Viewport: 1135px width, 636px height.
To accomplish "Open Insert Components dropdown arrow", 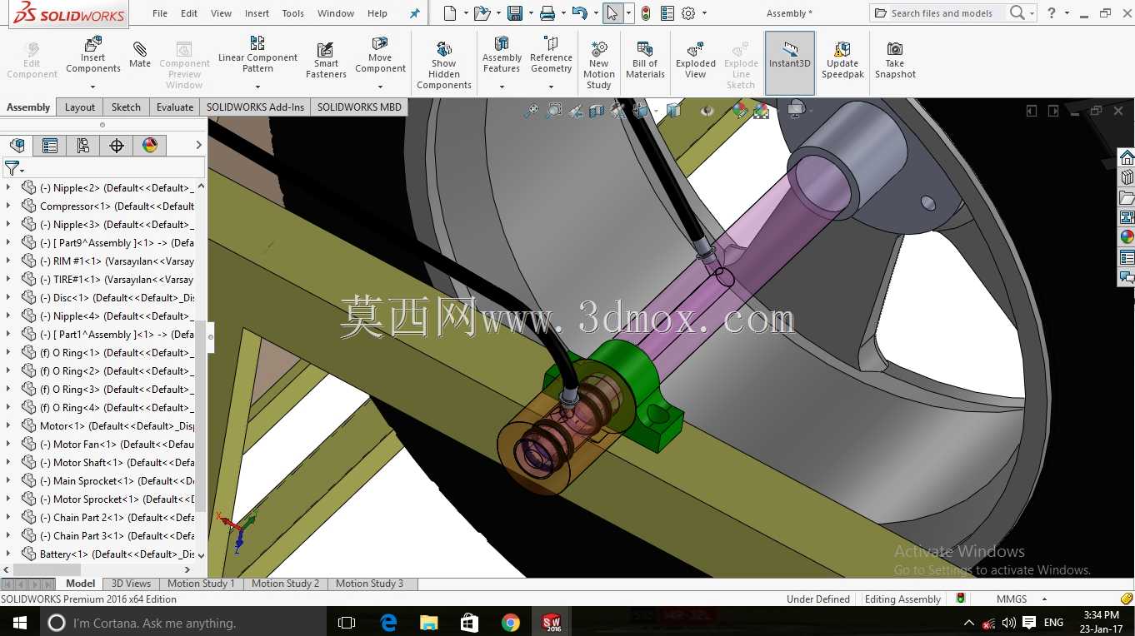I will click(93, 87).
